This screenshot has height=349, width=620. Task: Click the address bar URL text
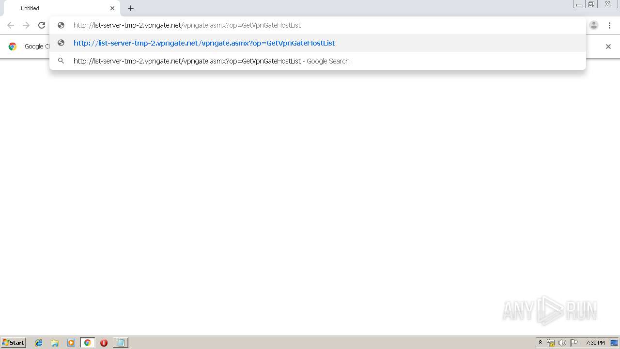[187, 25]
